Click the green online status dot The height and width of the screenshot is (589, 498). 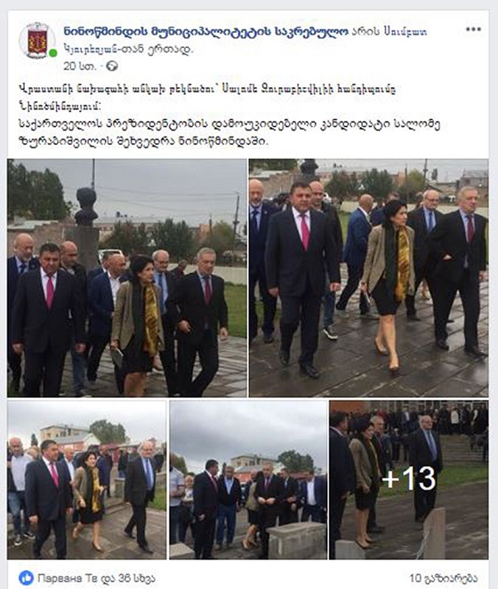click(x=53, y=53)
